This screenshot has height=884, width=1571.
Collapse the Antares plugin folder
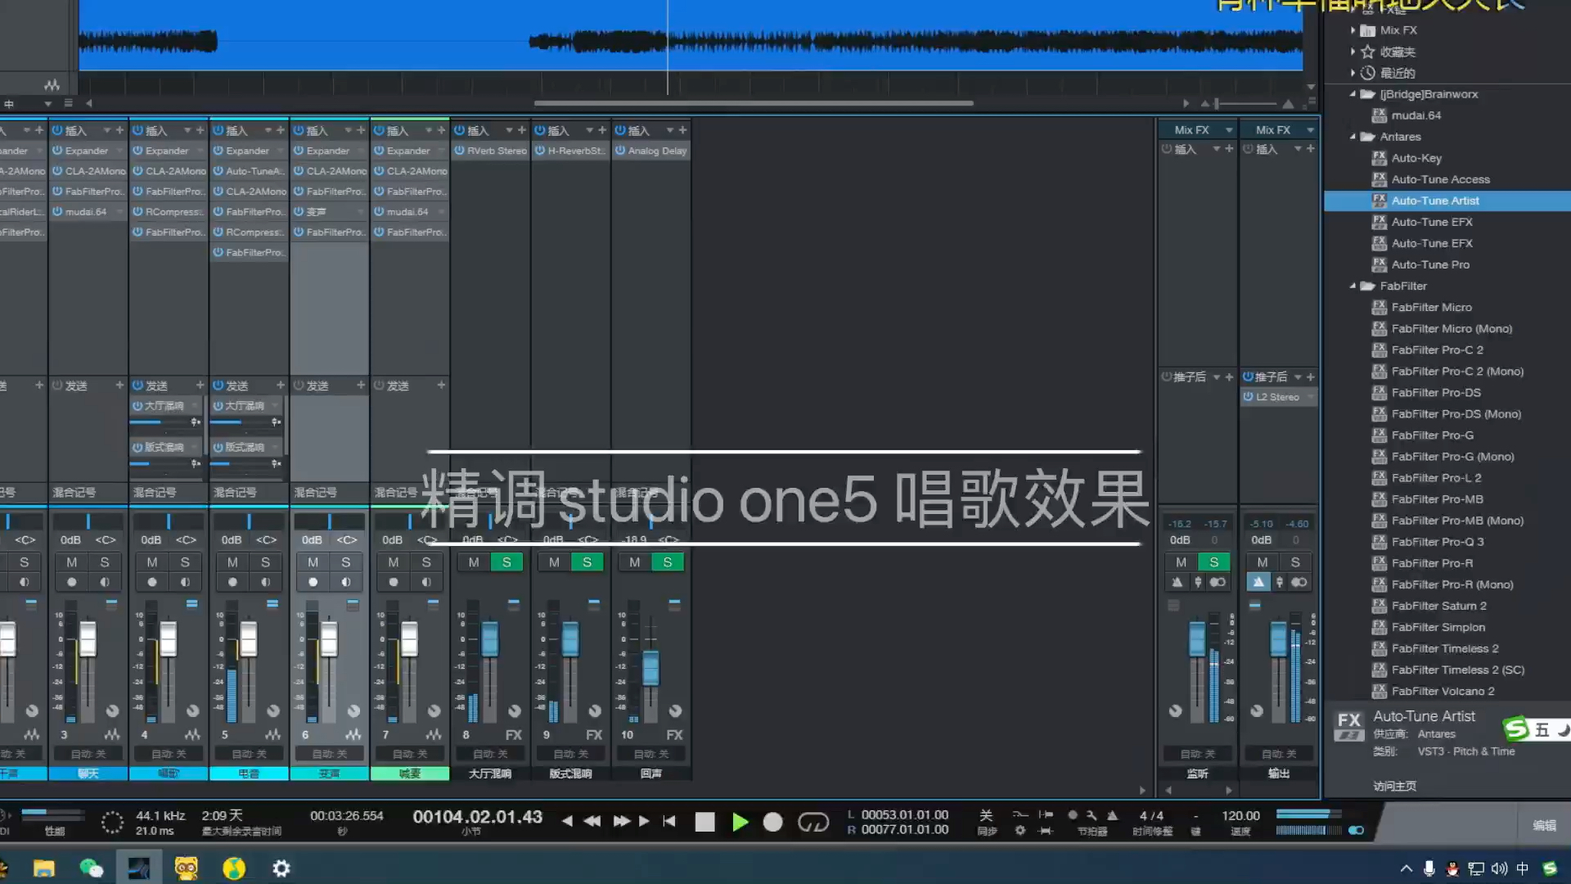1353,137
